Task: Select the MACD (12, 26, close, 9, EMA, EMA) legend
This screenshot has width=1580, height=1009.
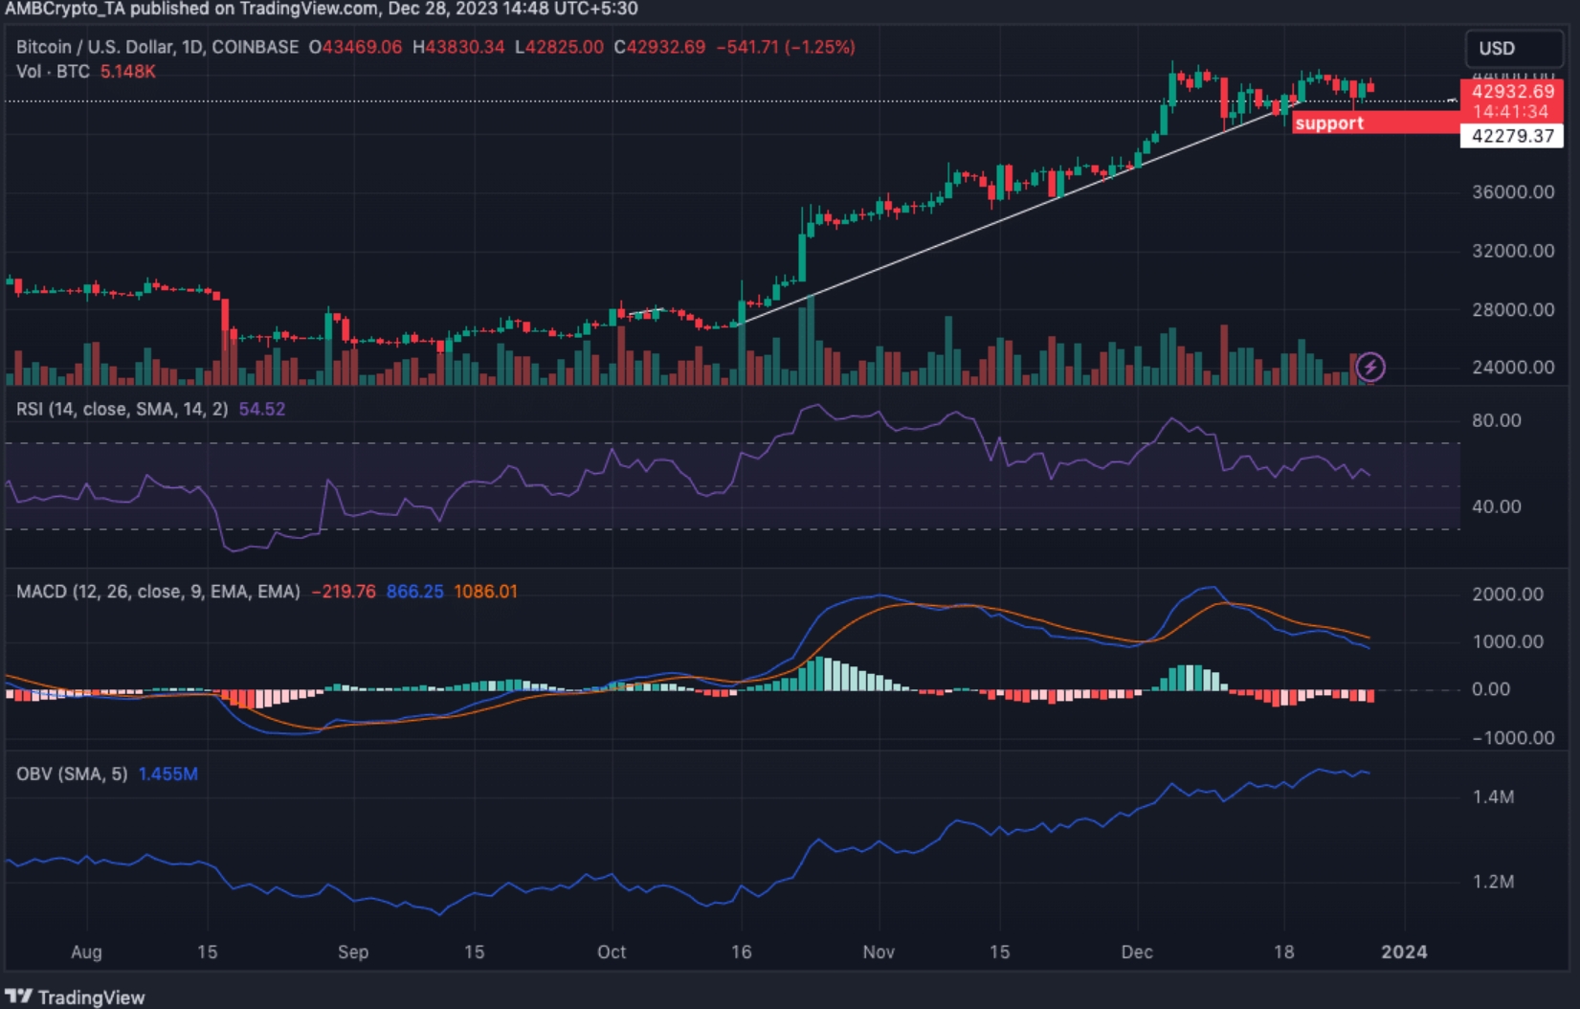Action: click(158, 592)
